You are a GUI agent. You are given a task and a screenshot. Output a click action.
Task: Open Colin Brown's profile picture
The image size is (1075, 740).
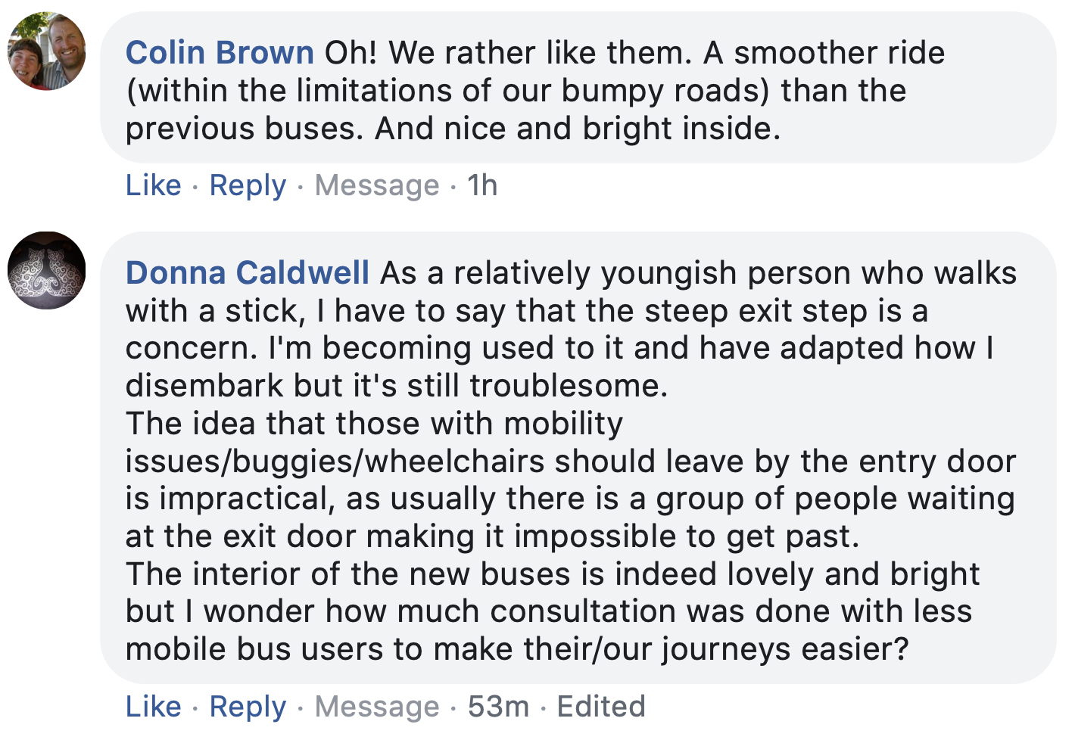(x=46, y=51)
